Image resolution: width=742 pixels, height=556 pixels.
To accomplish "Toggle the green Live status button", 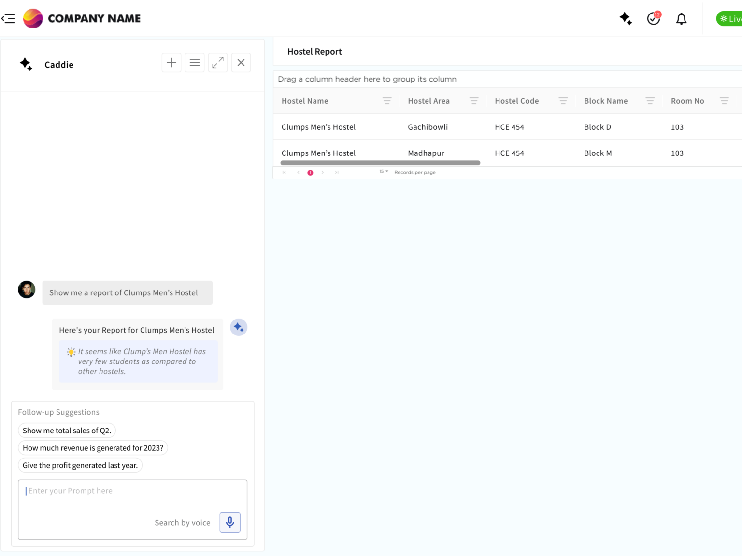I will (729, 18).
